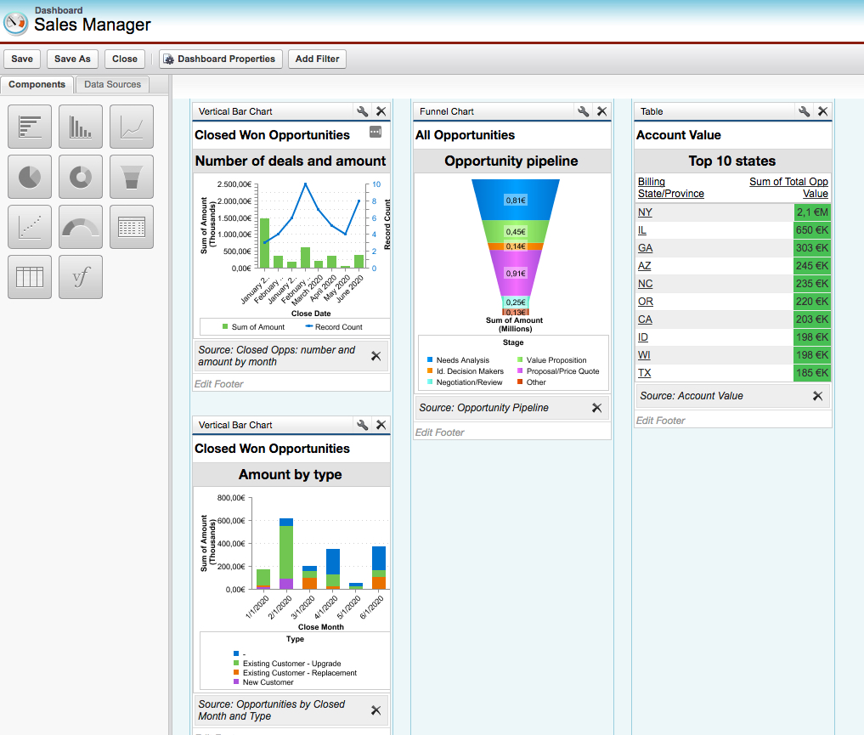Edit the Amount by type title
Screen dimensions: 864x735
click(x=291, y=474)
